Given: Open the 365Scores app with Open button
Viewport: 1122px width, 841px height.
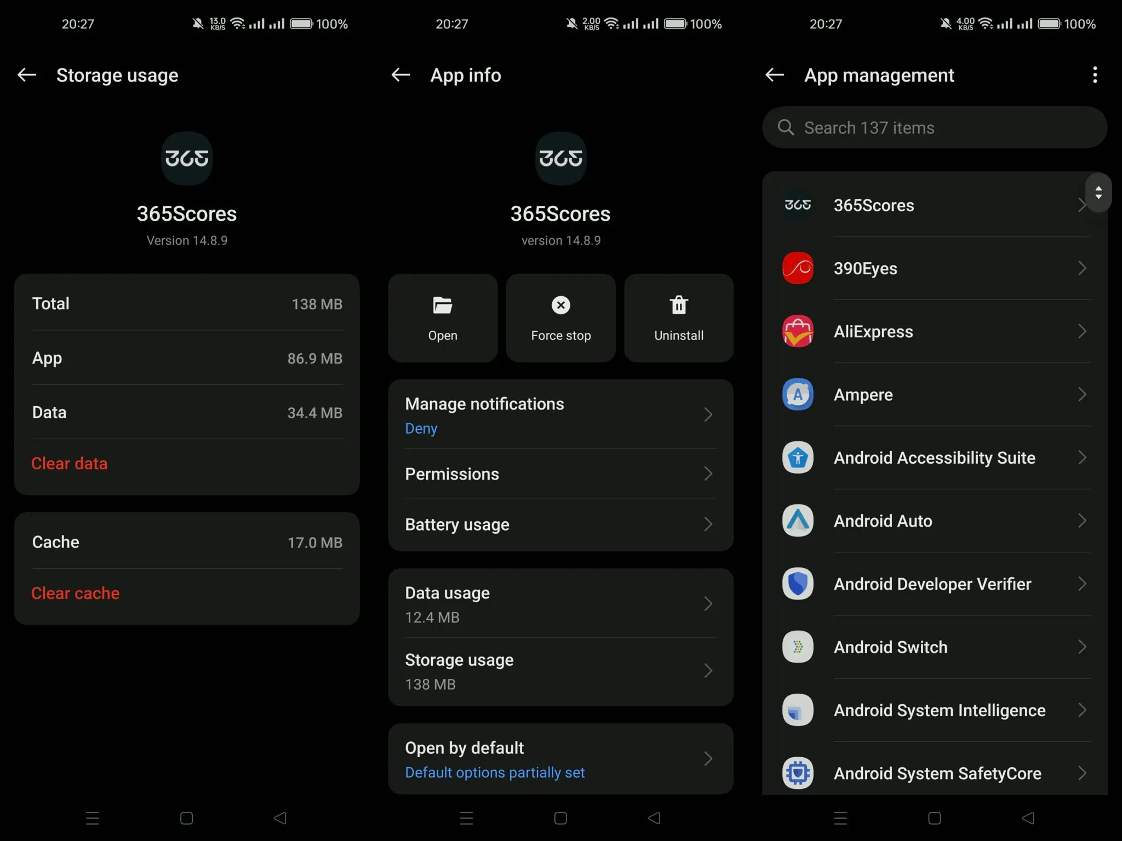Looking at the screenshot, I should (443, 318).
